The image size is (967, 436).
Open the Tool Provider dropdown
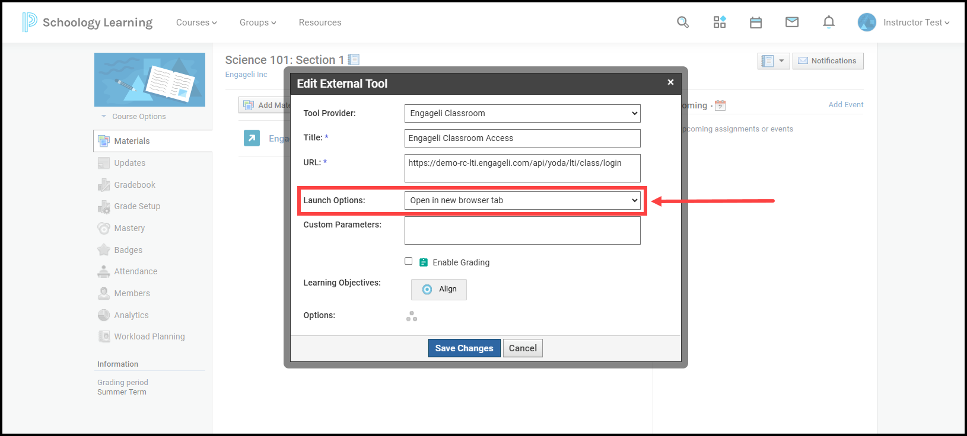(x=523, y=113)
